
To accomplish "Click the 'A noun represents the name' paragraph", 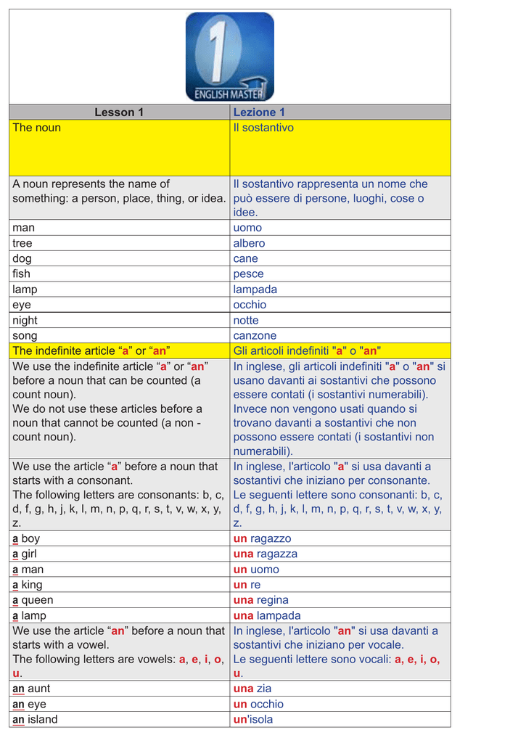I will pyautogui.click(x=120, y=197).
